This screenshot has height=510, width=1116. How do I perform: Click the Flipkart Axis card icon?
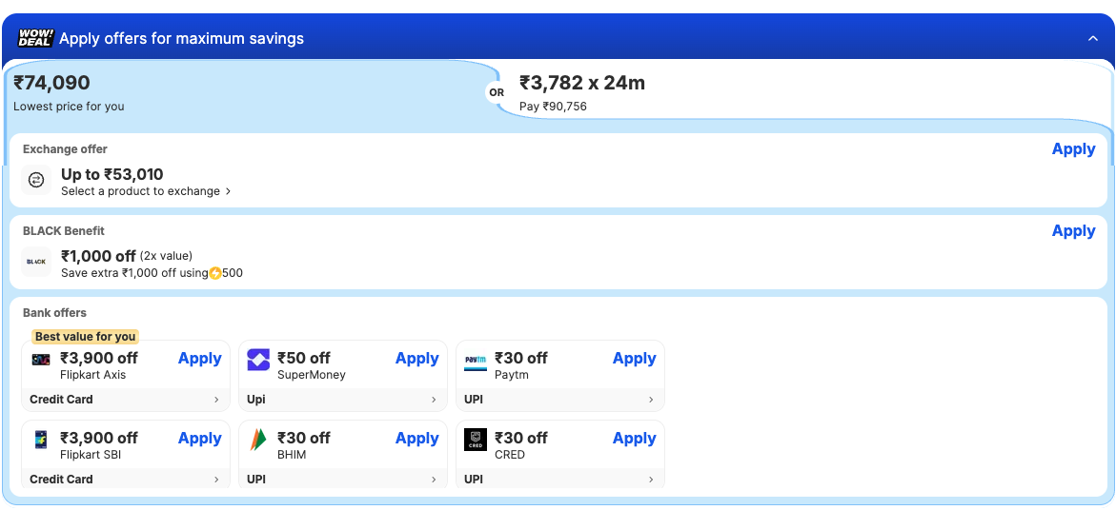(x=41, y=360)
